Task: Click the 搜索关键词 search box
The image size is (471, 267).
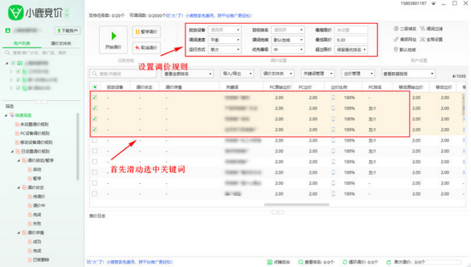Action: [x=123, y=73]
